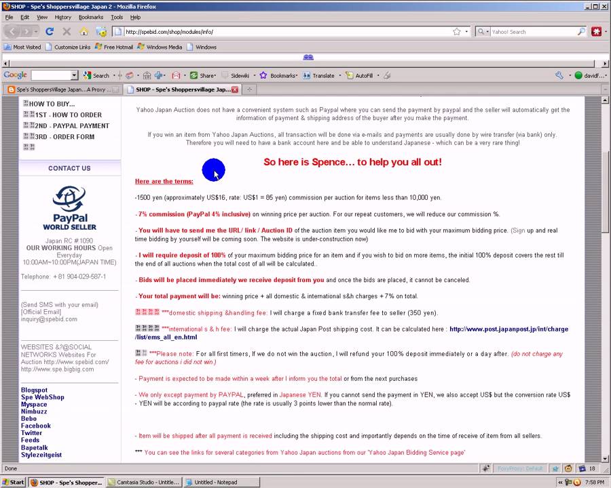
Task: Expand the back/forward history dropdown arrow
Action: (x=35, y=32)
